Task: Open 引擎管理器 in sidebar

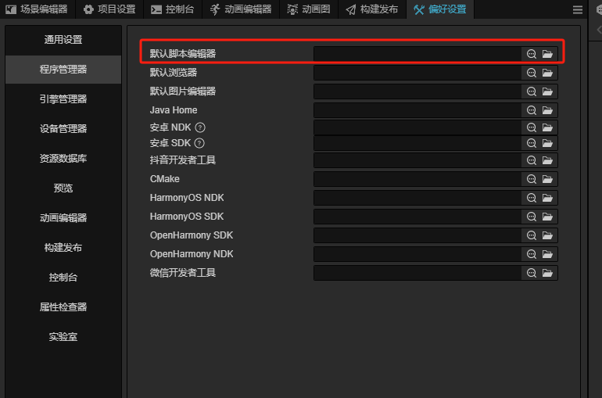Action: (x=63, y=99)
